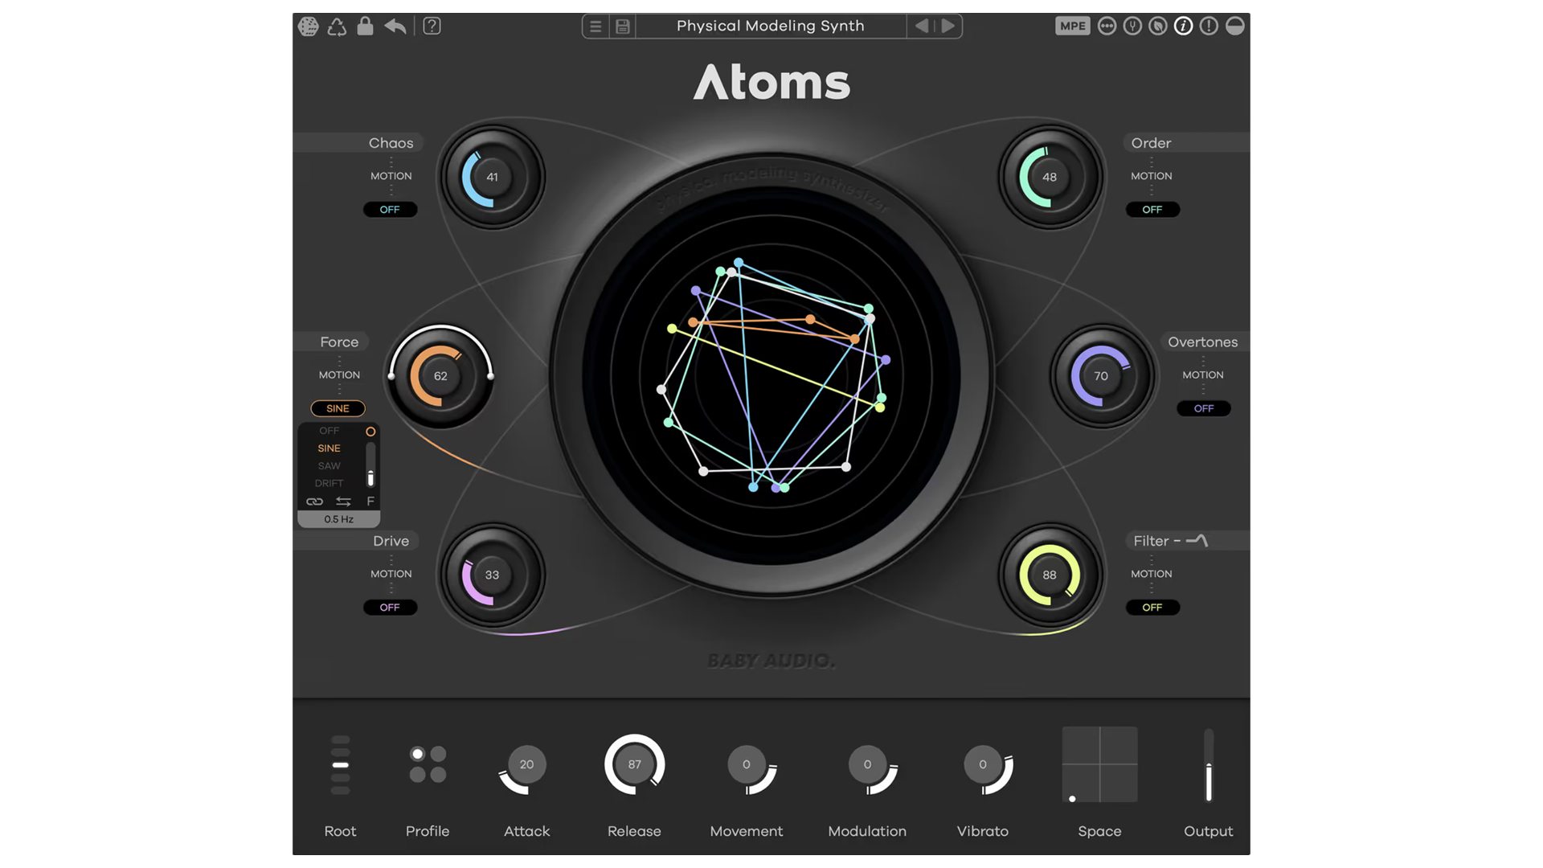Click the Output level slider
Image resolution: width=1543 pixels, height=868 pixels.
pyautogui.click(x=1208, y=765)
